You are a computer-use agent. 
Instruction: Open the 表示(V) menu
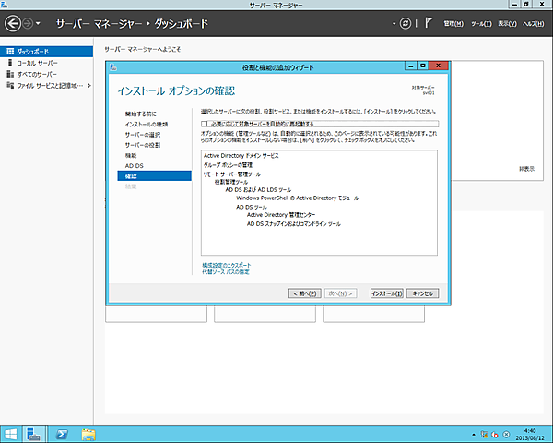507,22
